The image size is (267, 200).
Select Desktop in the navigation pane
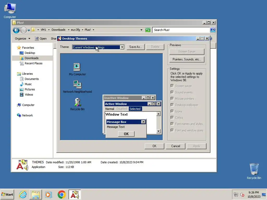(x=30, y=53)
